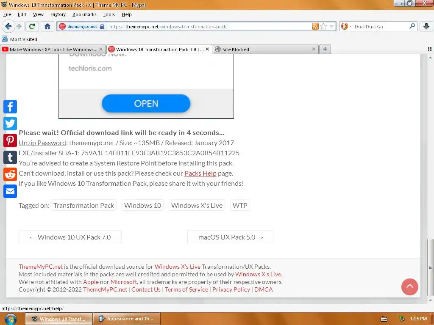Viewport: 434px width, 325px height.
Task: Select Windows 10 Transf... taskbar button
Action: [59, 319]
